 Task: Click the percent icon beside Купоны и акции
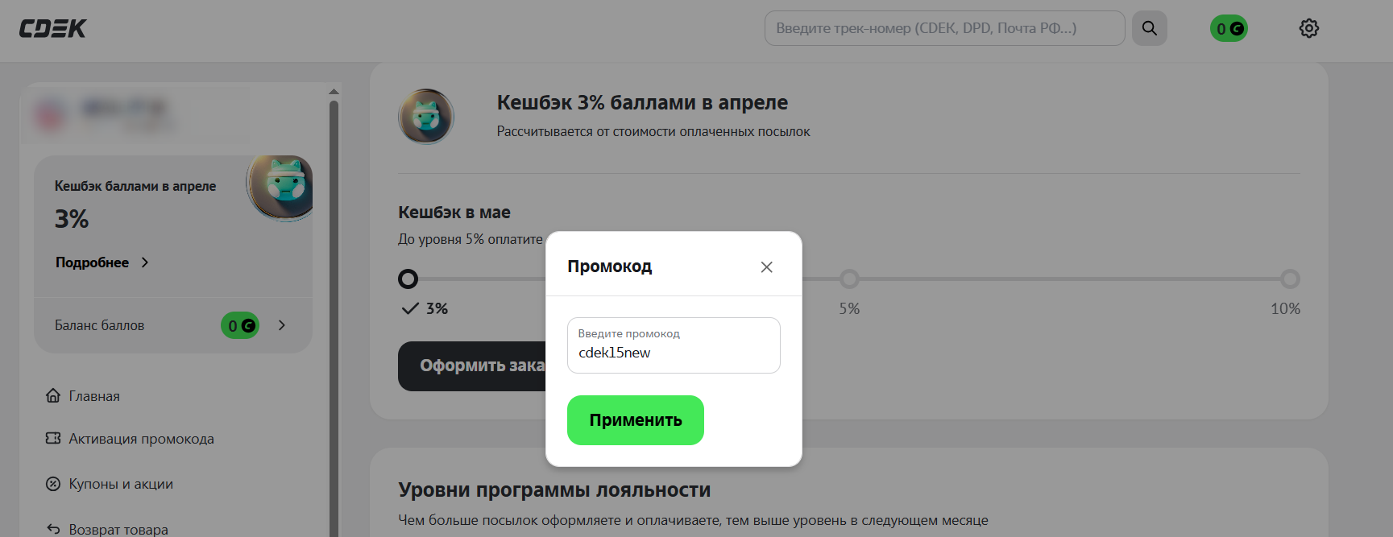coord(53,484)
